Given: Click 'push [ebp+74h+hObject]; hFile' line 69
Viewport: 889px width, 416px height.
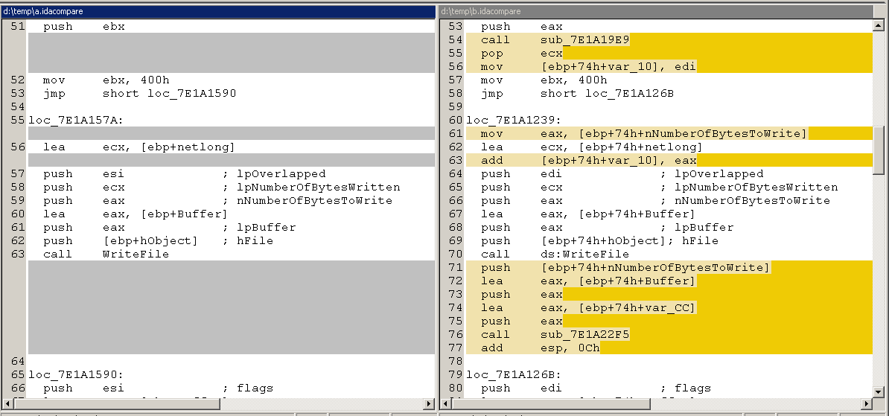Looking at the screenshot, I should [600, 241].
